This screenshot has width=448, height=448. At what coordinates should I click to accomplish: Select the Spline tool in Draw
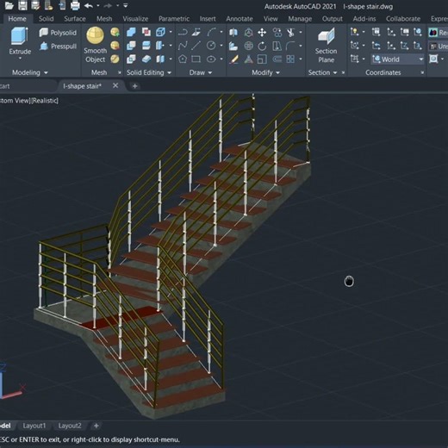click(x=183, y=46)
